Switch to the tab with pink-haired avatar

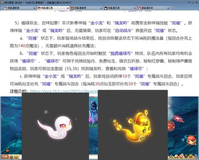coord(153,8)
